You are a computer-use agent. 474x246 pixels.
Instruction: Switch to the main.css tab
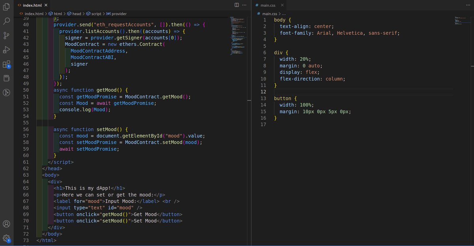pyautogui.click(x=269, y=5)
